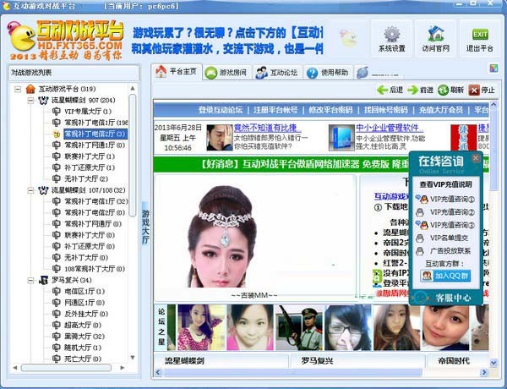
Task: Click the room icon beside 无补丁大厅 (2)
Action: click(x=57, y=178)
